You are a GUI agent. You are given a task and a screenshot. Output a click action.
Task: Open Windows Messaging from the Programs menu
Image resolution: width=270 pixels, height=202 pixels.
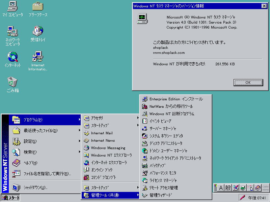point(110,148)
